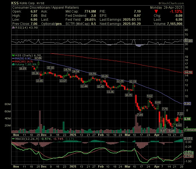Click the Chg value -0.08
The width and height of the screenshot is (196, 169).
click(x=178, y=16)
